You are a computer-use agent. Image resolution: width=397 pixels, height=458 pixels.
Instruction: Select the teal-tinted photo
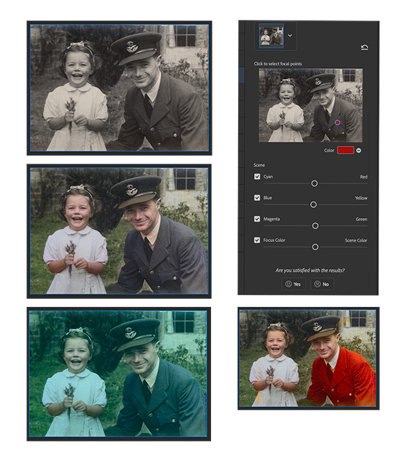118,374
